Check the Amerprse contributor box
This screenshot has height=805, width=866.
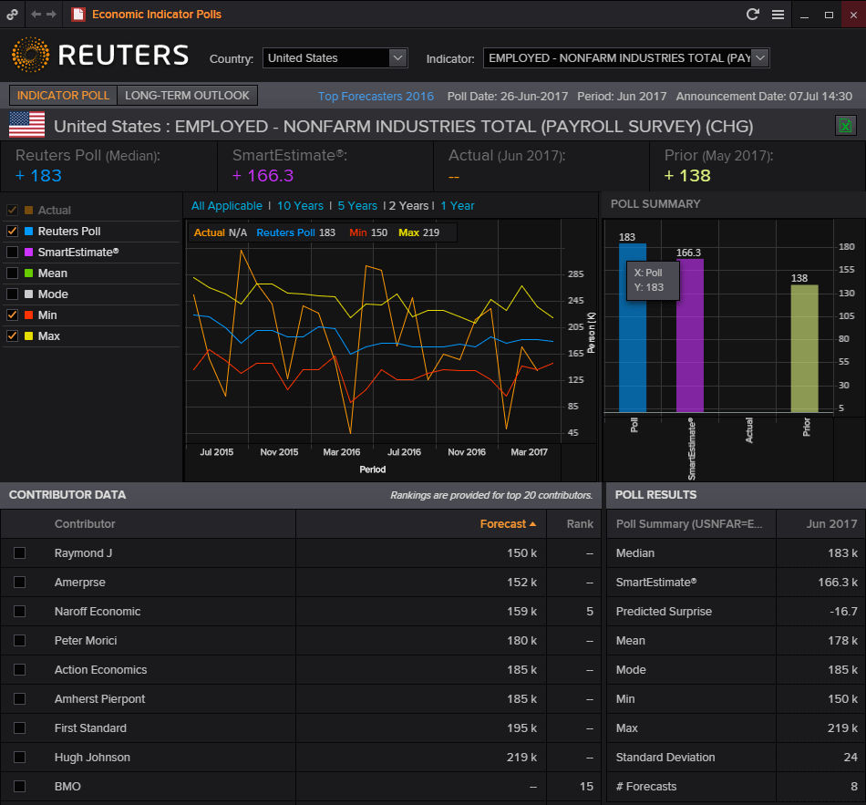(19, 583)
